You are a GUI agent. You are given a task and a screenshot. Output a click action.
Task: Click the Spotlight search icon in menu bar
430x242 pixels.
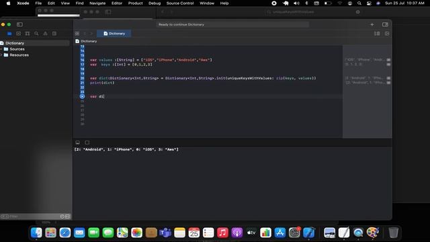[x=359, y=3]
